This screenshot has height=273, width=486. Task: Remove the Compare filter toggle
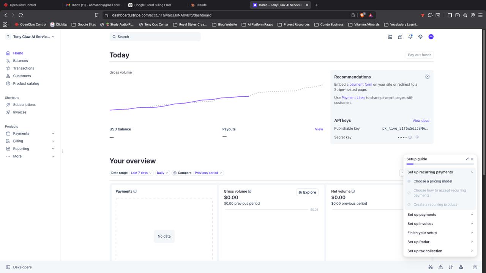coord(175,173)
